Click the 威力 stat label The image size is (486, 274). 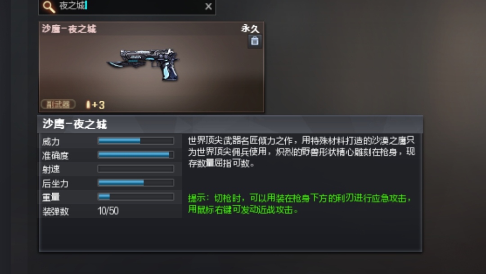(51, 142)
